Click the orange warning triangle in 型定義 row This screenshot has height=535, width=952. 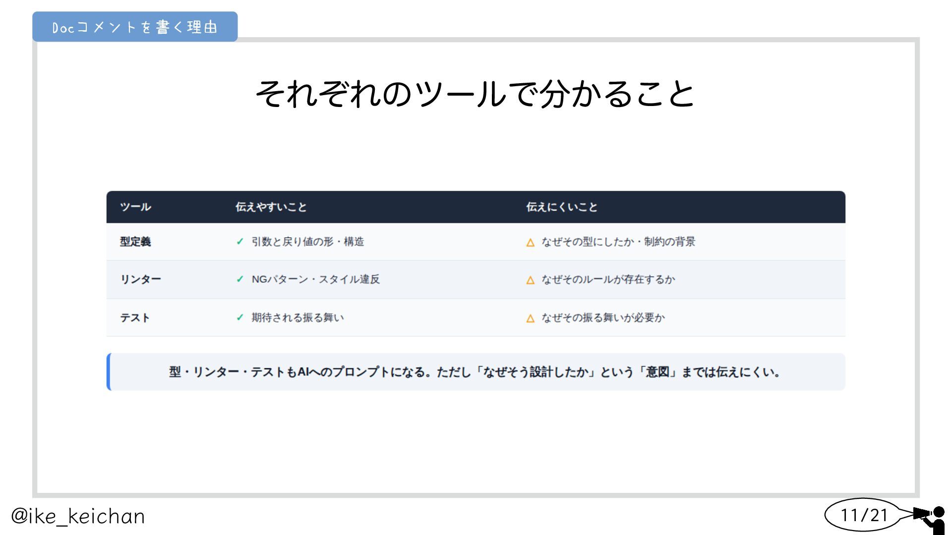[530, 242]
